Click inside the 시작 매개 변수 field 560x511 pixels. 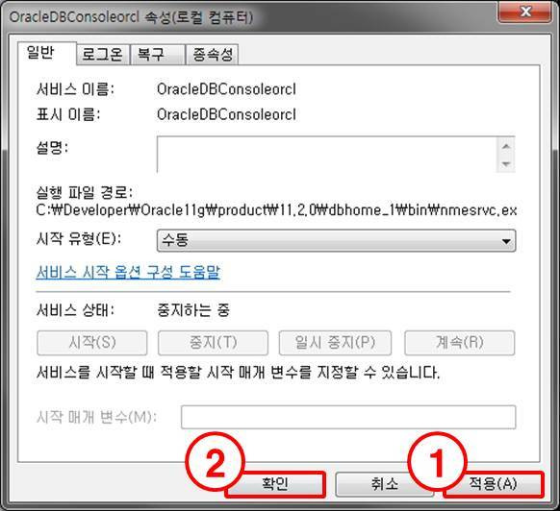click(x=348, y=417)
